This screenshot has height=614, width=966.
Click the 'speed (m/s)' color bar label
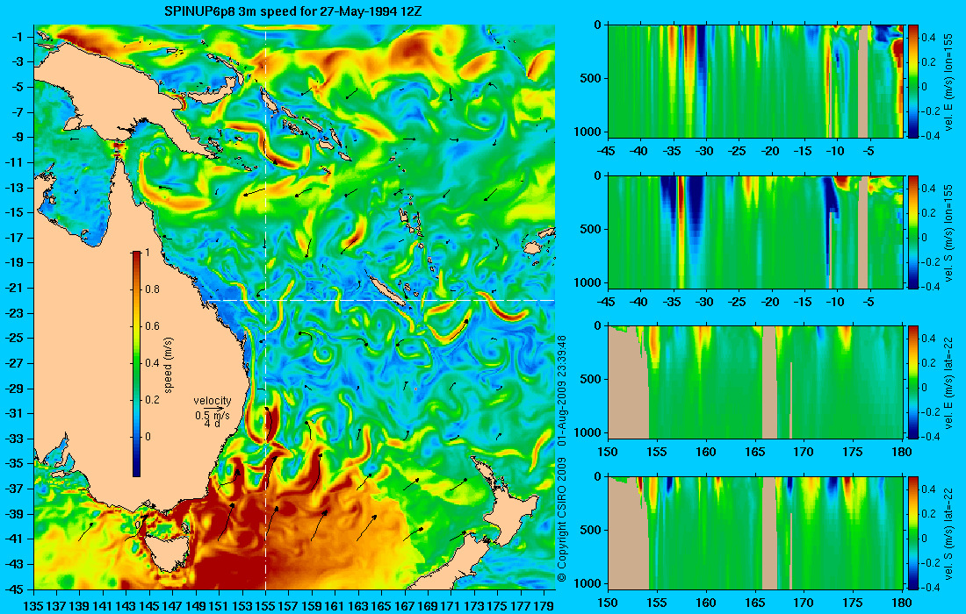coord(169,365)
